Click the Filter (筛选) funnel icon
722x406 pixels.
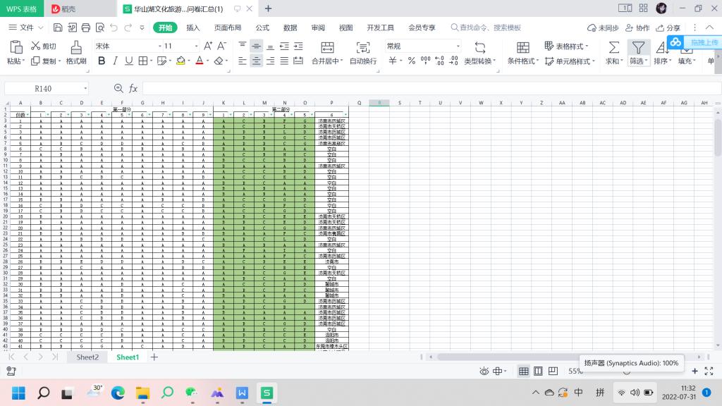(x=638, y=47)
